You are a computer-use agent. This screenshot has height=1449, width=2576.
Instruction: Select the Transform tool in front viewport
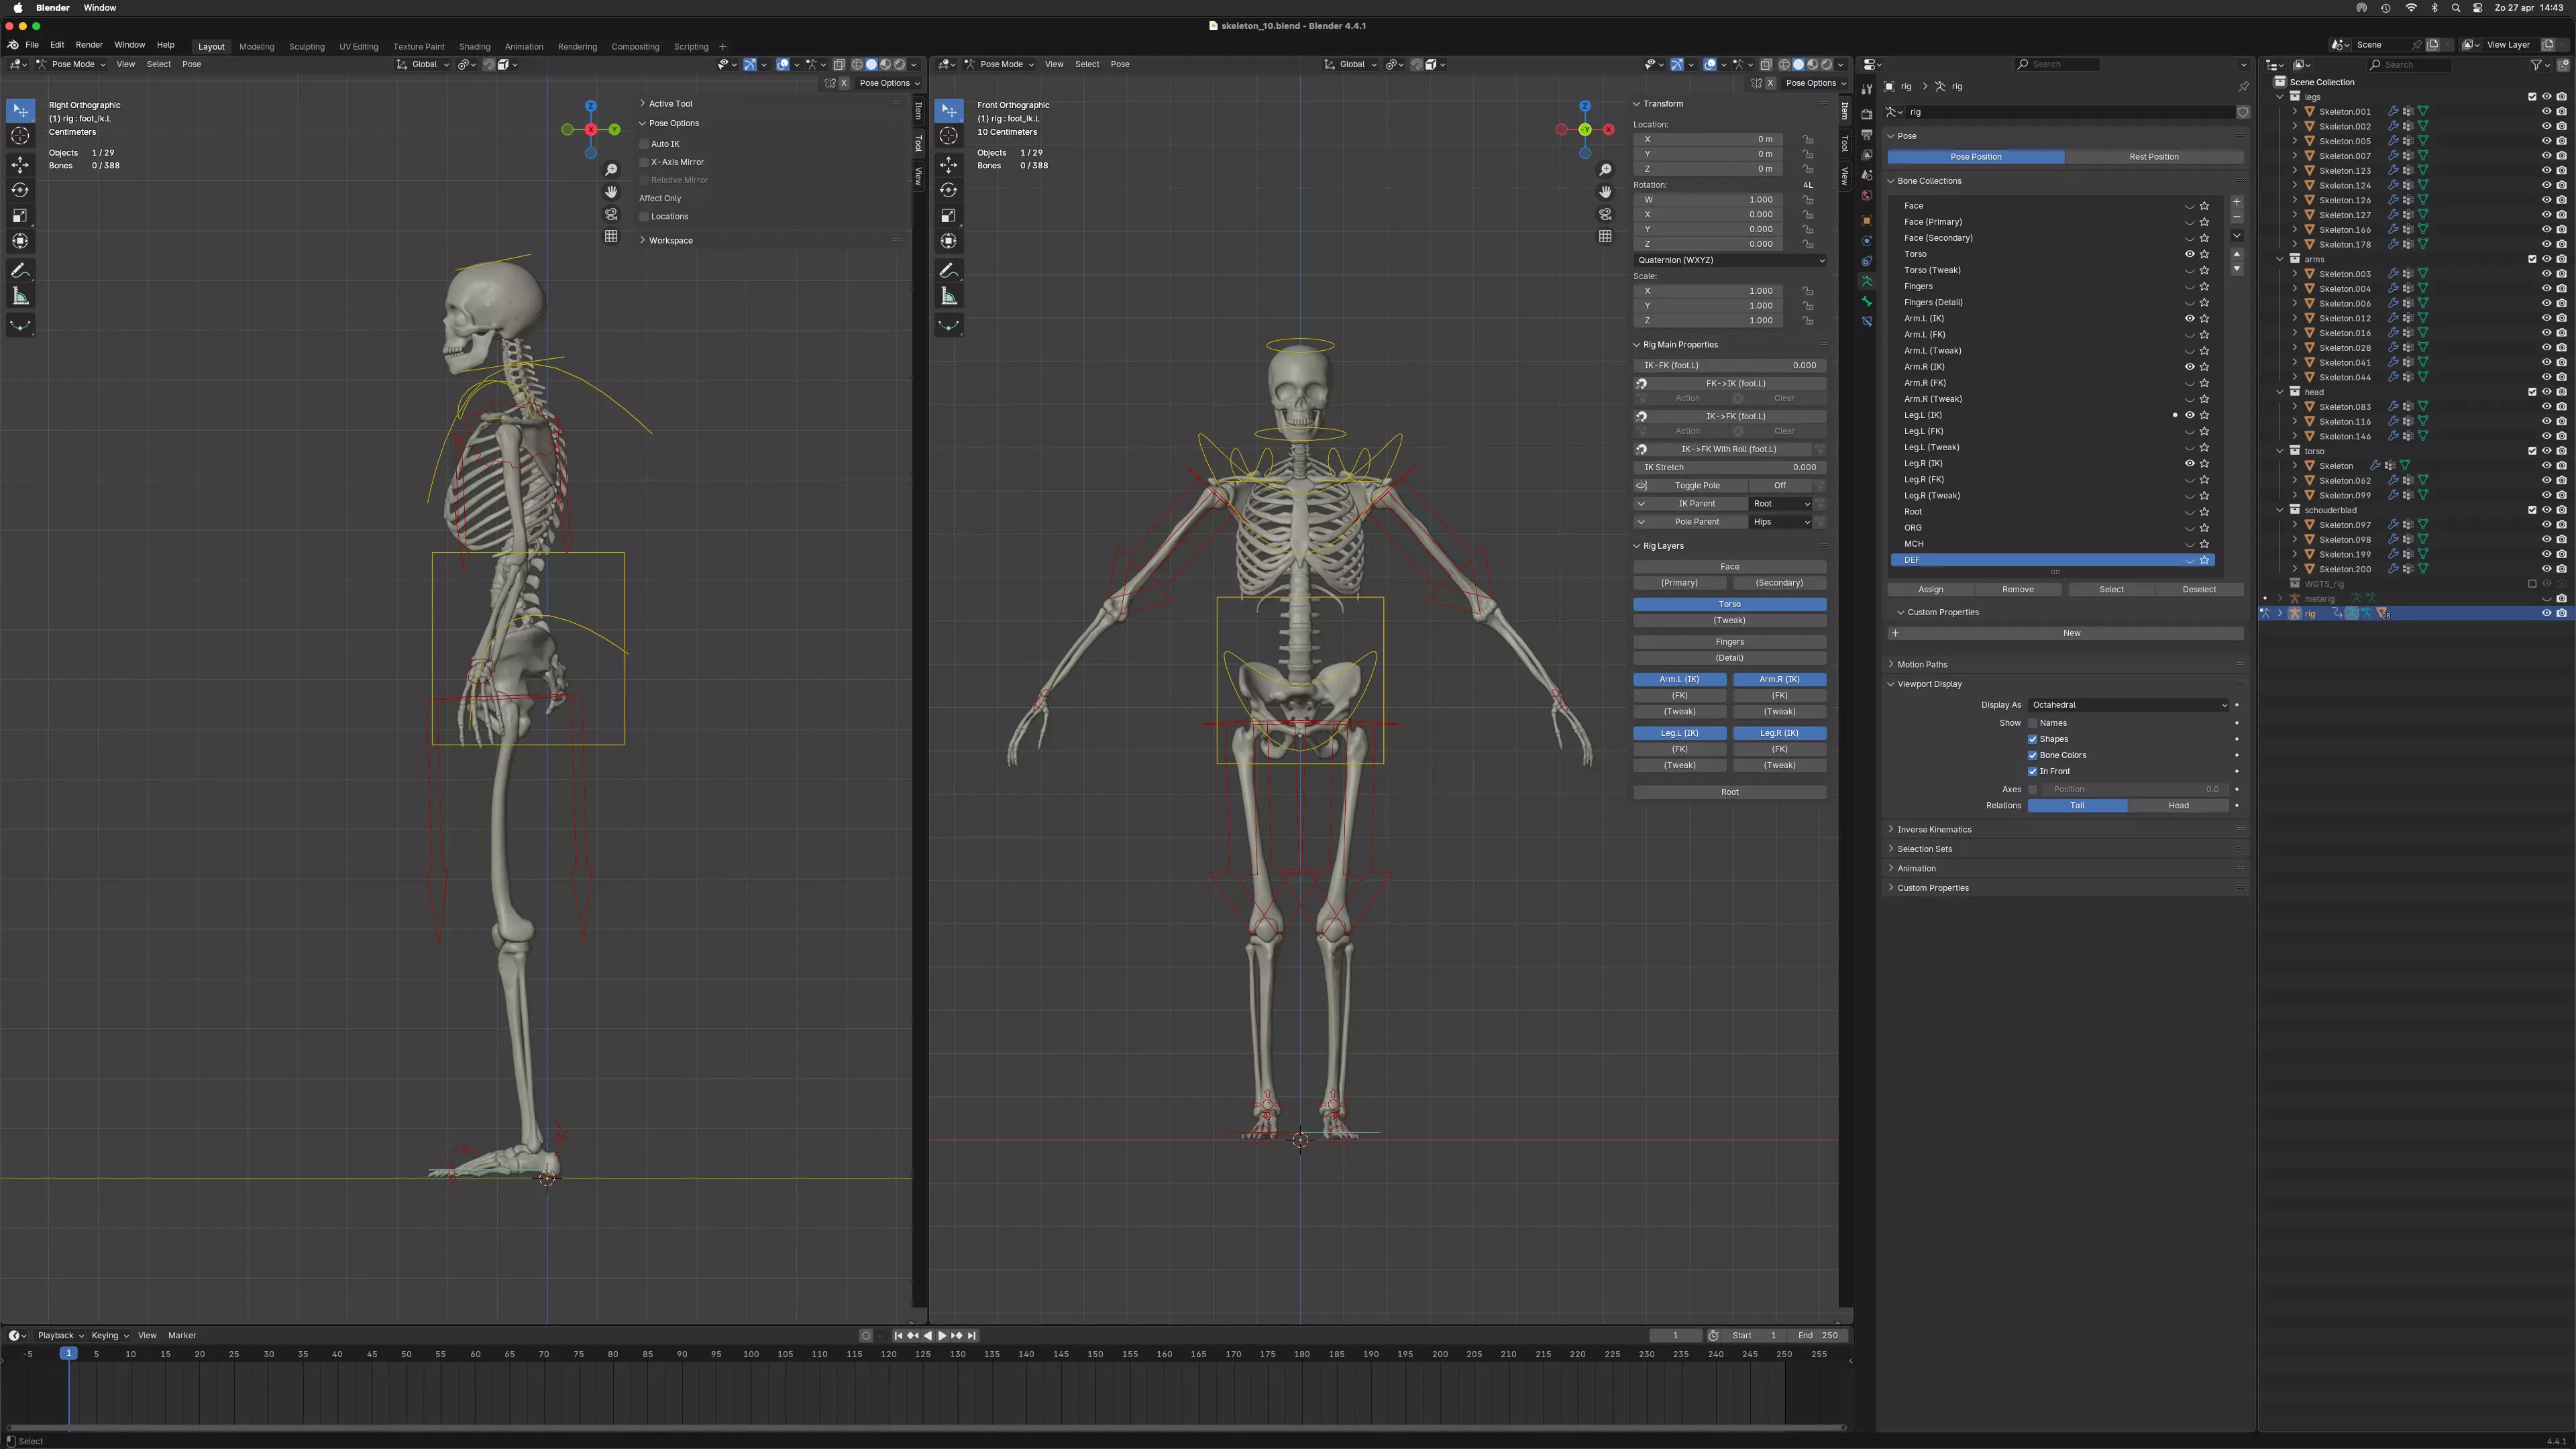948,241
